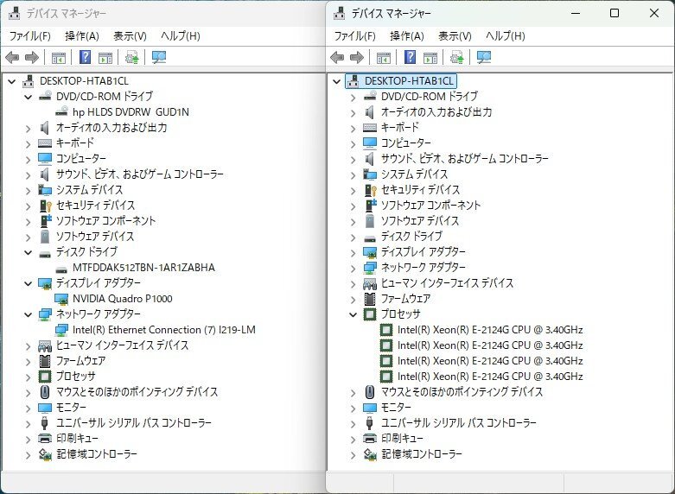The width and height of the screenshot is (675, 494).
Task: Select オーディオの入力および出力 in right window
Action: coord(436,112)
